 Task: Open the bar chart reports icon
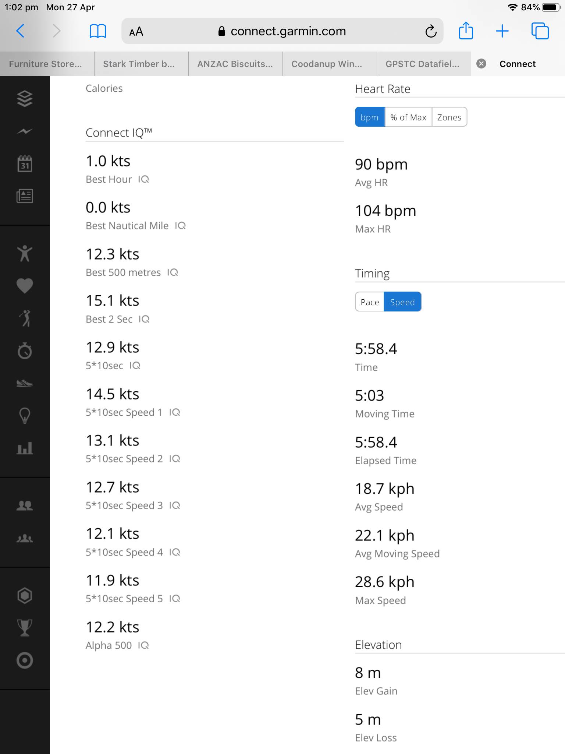click(25, 448)
